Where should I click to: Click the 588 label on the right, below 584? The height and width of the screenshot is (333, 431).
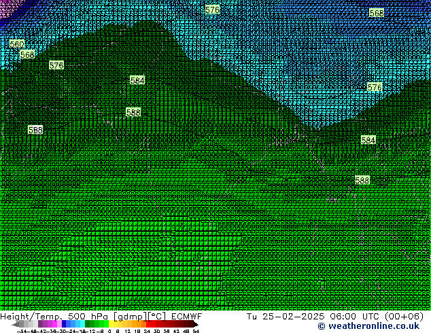(362, 180)
